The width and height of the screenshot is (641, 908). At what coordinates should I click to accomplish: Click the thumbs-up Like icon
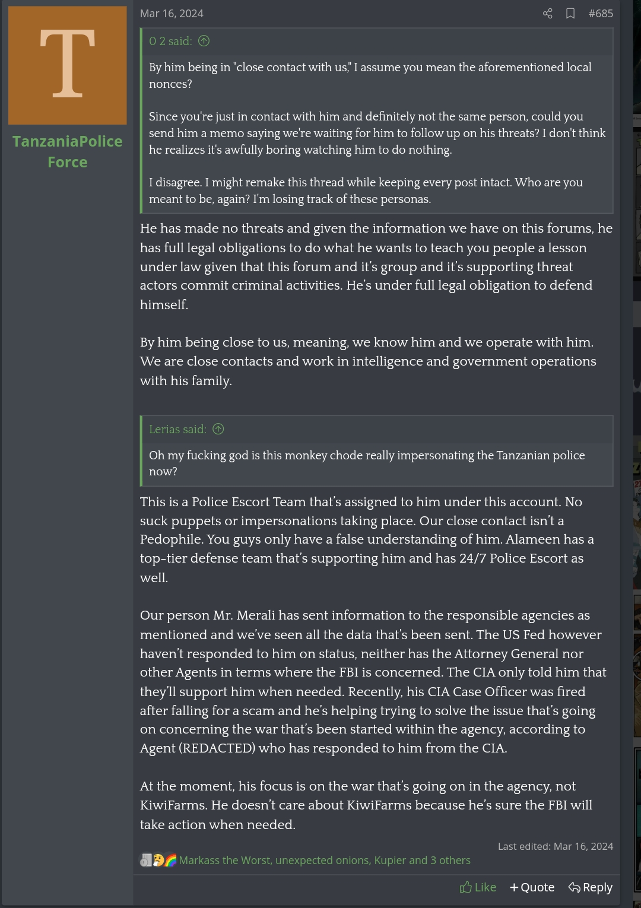pyautogui.click(x=466, y=887)
